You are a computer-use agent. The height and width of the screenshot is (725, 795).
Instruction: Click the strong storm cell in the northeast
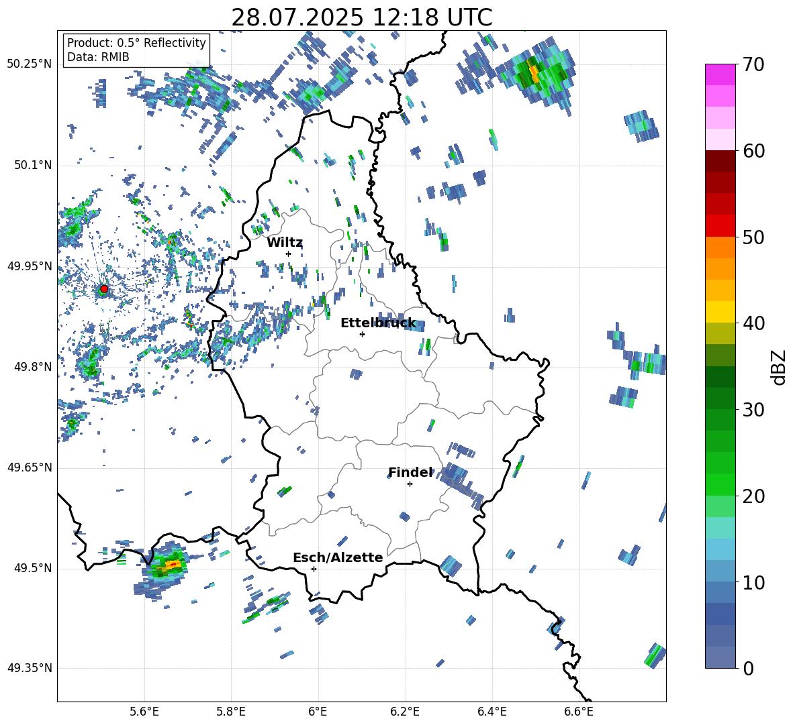click(x=536, y=74)
